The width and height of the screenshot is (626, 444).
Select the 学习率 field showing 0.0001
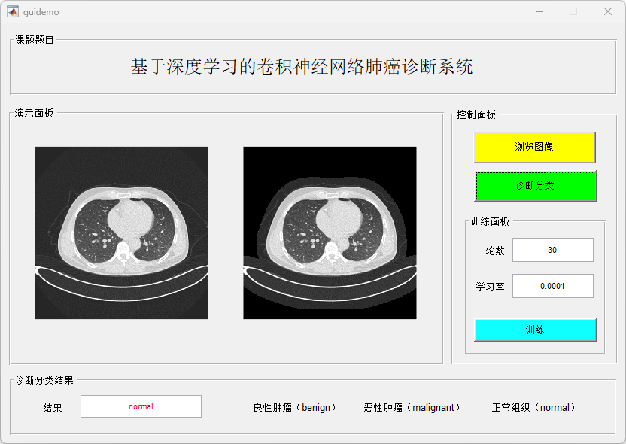pyautogui.click(x=552, y=286)
